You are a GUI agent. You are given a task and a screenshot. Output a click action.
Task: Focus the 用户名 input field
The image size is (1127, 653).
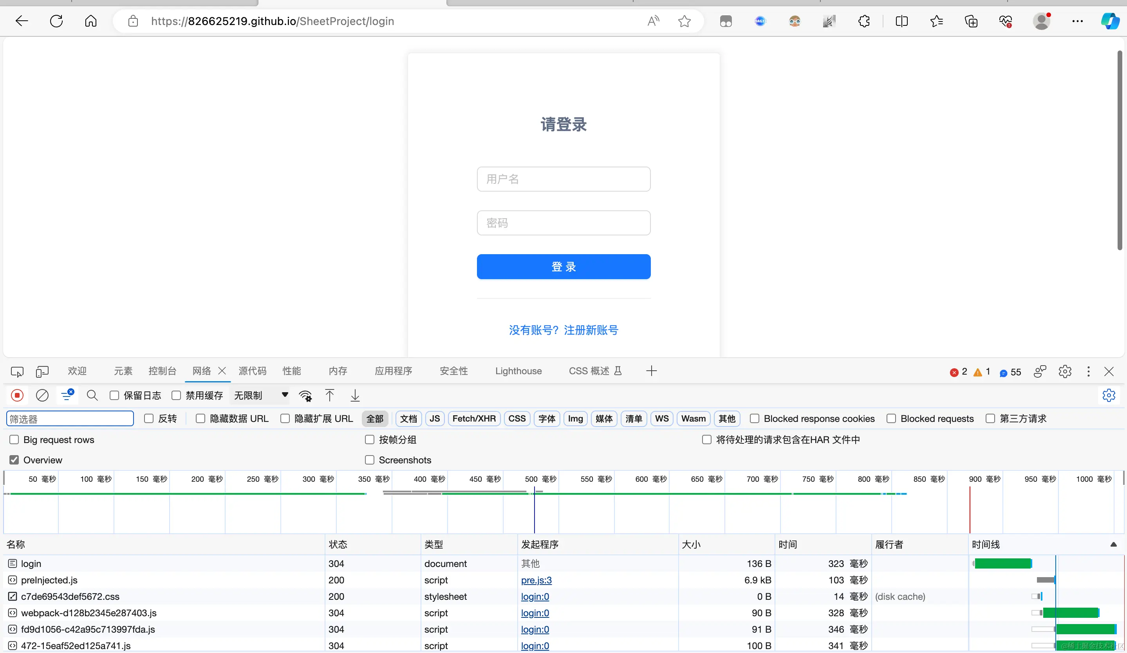(563, 179)
